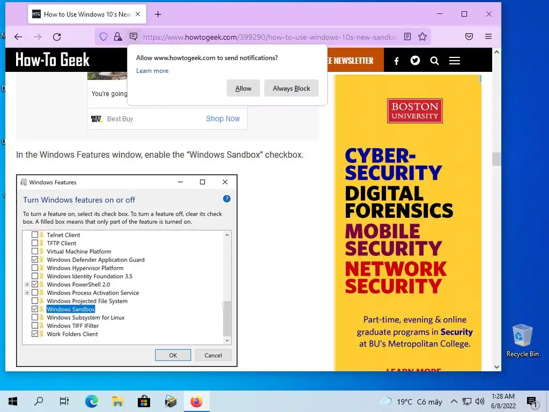The image size is (549, 412).
Task: Click the padlock site information icon
Action: 118,36
